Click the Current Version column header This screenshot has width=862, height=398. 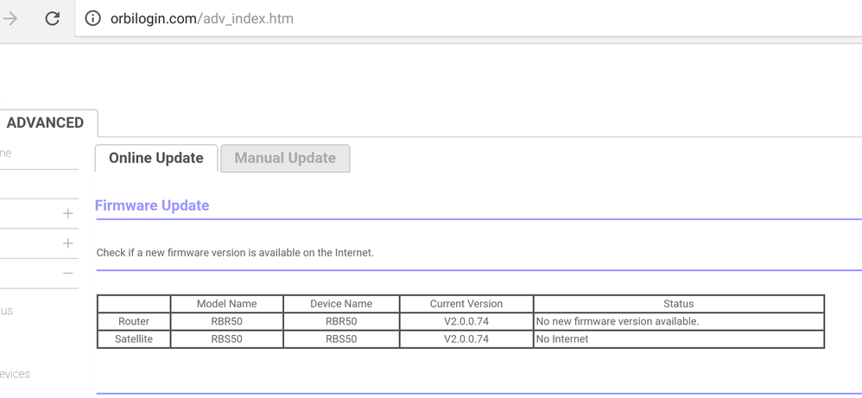[466, 304]
